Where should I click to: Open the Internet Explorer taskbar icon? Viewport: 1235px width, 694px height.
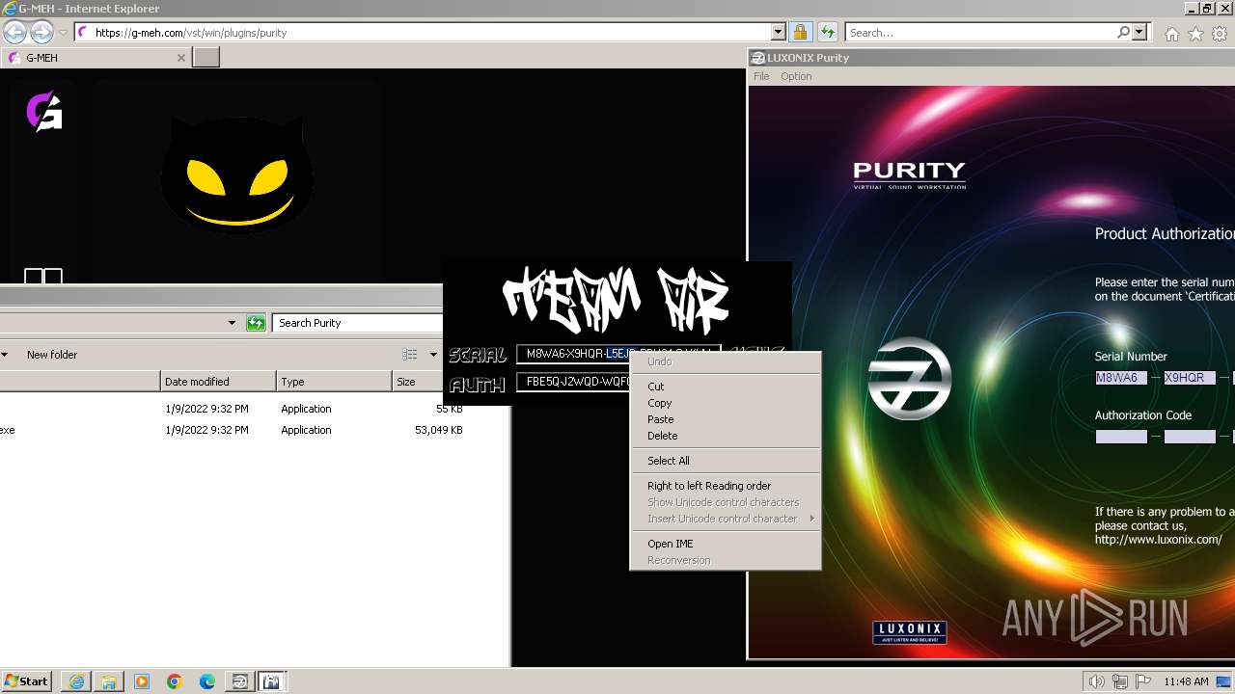pos(76,681)
